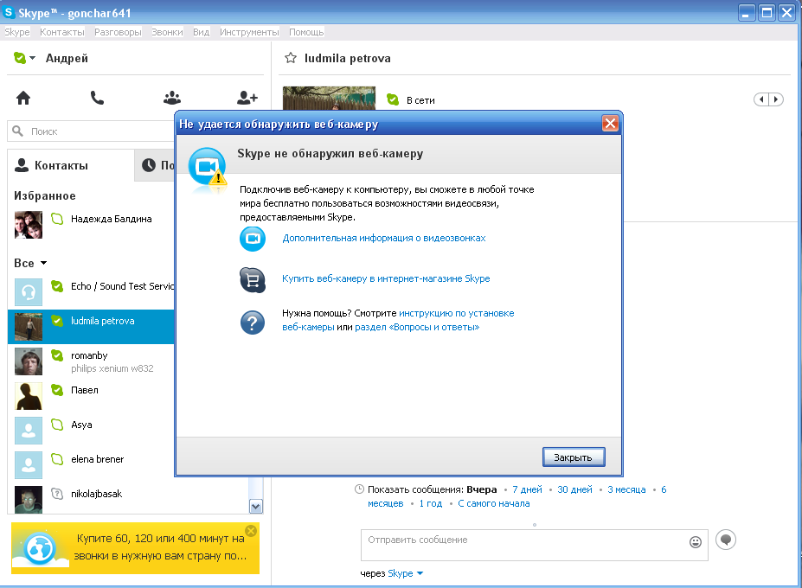Click the Home icon in sidebar
802x588 pixels.
click(x=23, y=98)
